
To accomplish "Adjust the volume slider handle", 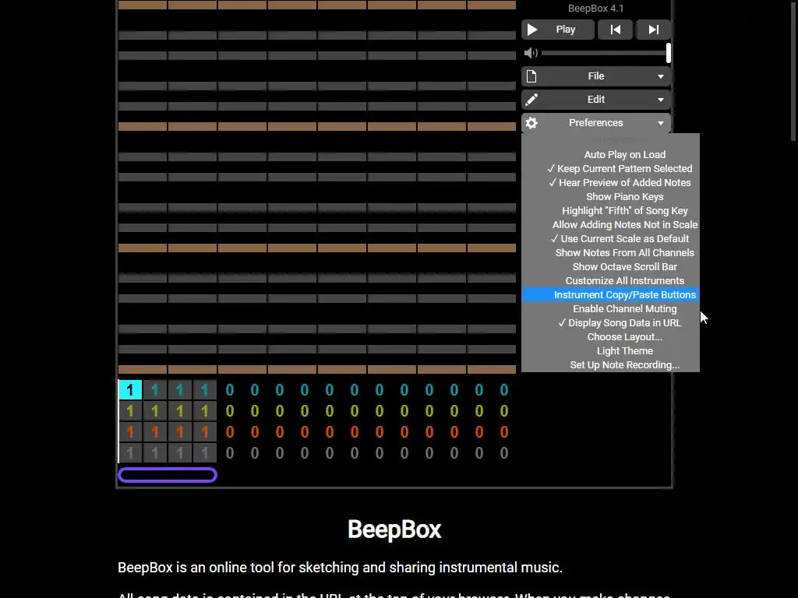I will click(x=668, y=53).
